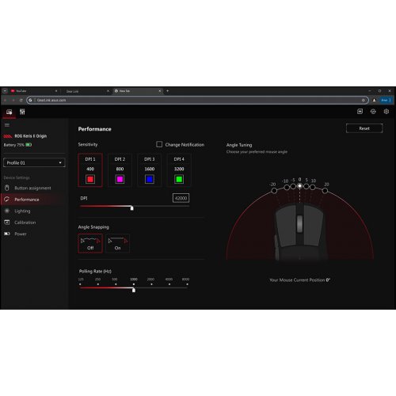The height and width of the screenshot is (396, 396).
Task: Toggle the hamburger menu in the sidebar
Action: tap(7, 125)
